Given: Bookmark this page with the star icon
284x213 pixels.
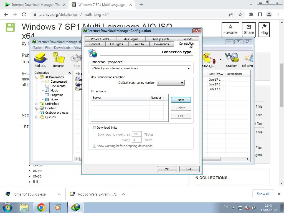Looking at the screenshot, I should pos(240,14).
